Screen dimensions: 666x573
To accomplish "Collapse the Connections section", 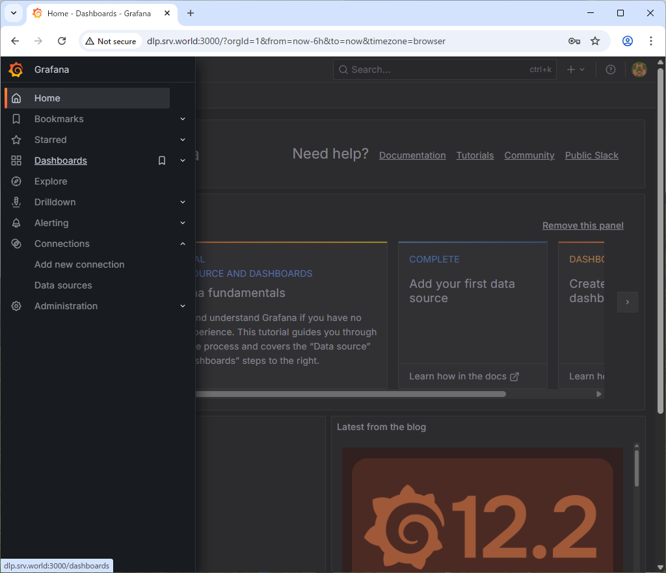I will (183, 244).
